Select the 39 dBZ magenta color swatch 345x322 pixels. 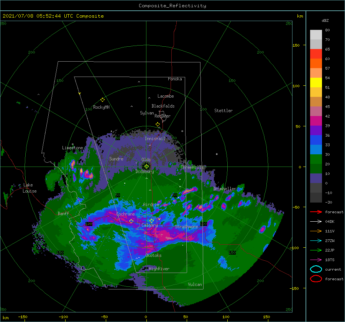(316, 121)
